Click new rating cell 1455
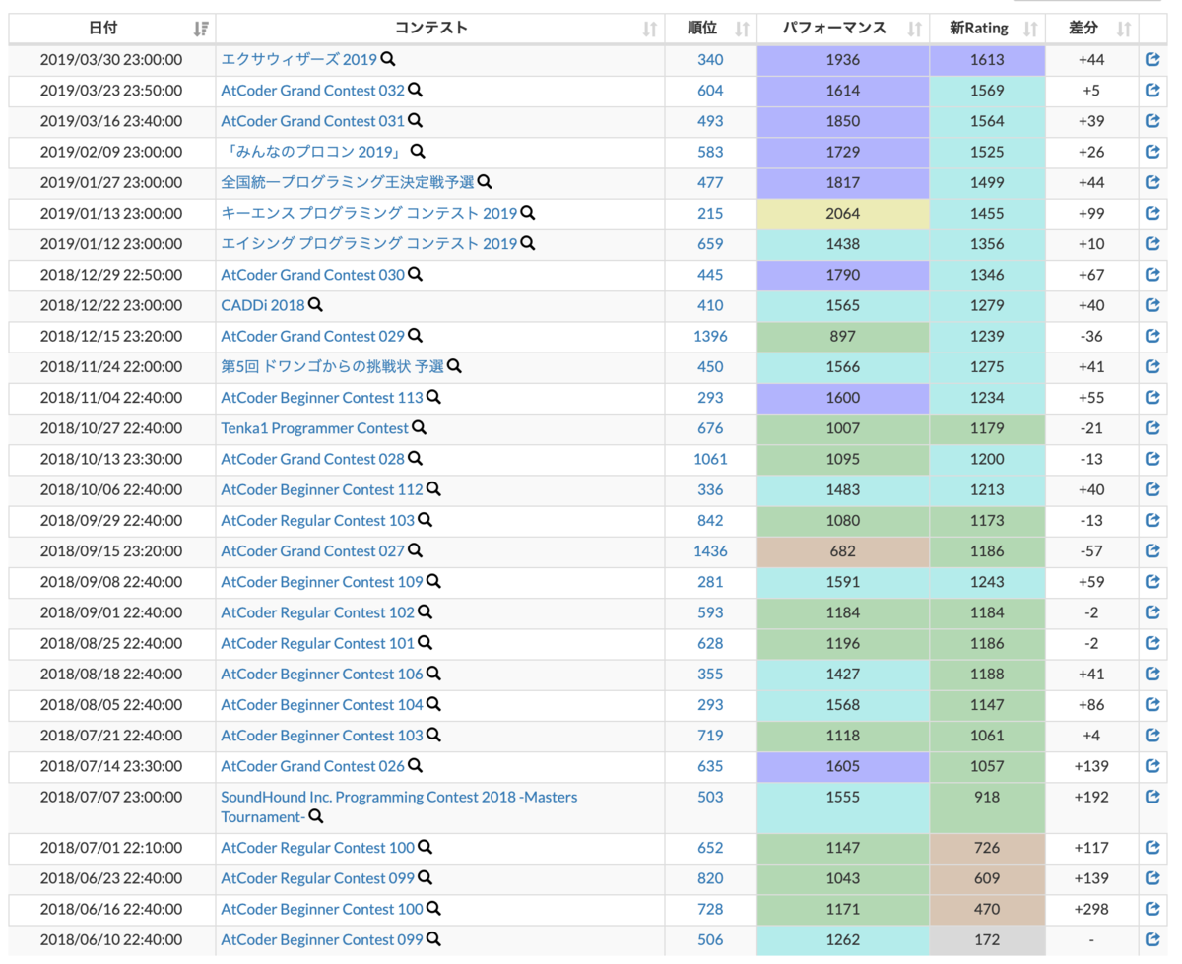The width and height of the screenshot is (1182, 964). point(987,214)
